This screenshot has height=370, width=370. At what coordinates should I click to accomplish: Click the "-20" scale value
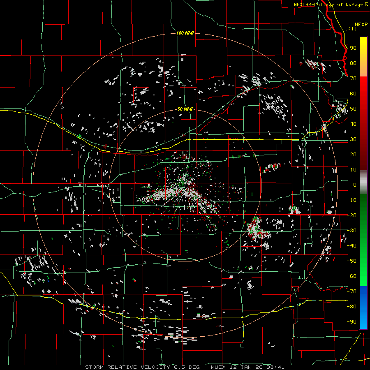pos(351,215)
